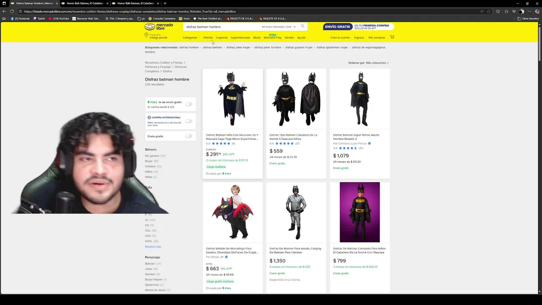Open the pc bookmarks folder
The height and width of the screenshot is (305, 542).
[x=141, y=19]
